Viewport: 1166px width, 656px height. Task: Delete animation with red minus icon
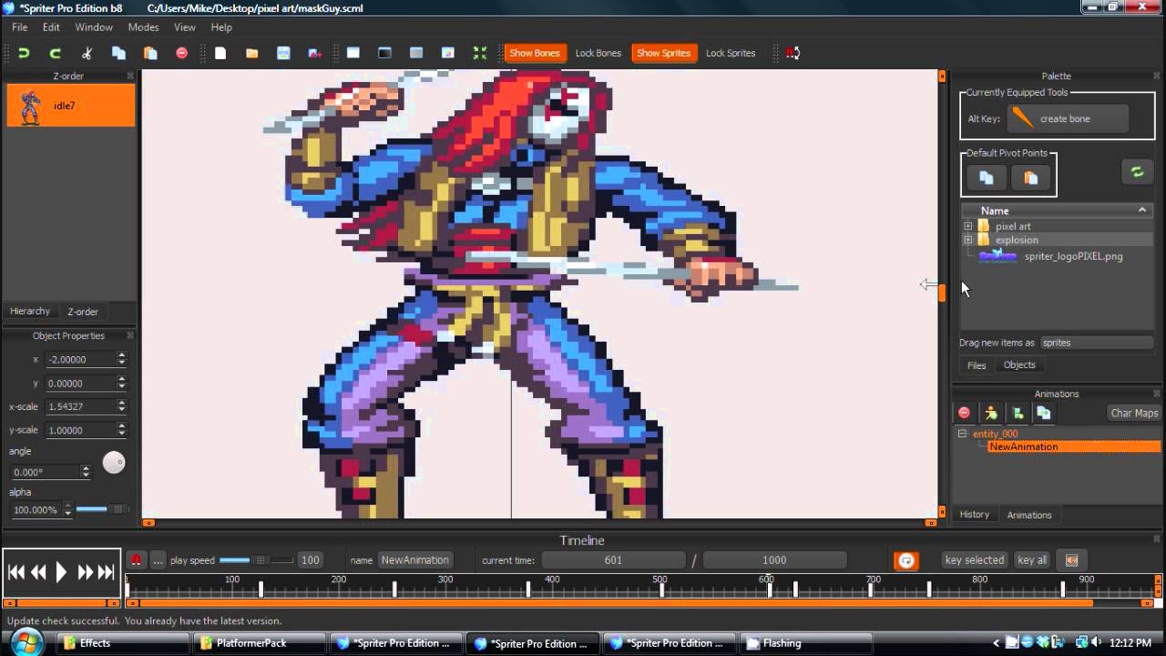(x=964, y=413)
